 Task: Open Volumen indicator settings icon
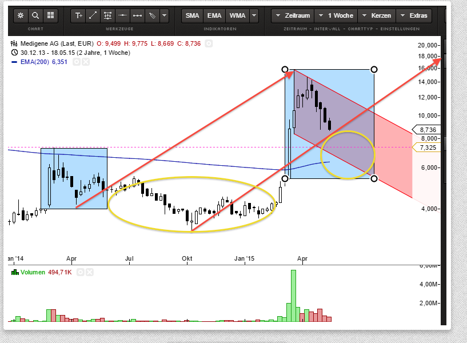pyautogui.click(x=81, y=272)
